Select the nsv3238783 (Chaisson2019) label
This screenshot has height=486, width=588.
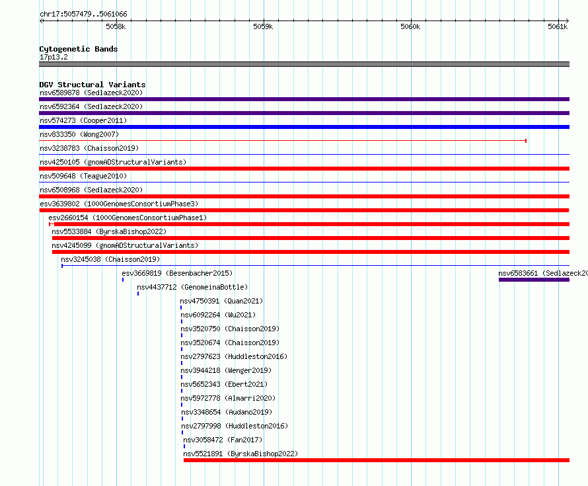[x=89, y=148]
